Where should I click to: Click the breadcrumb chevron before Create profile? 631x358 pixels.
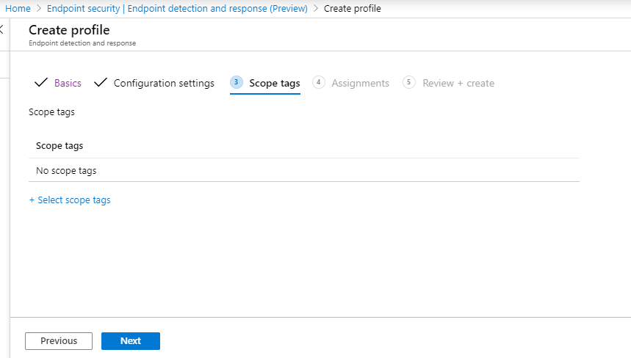(x=317, y=9)
